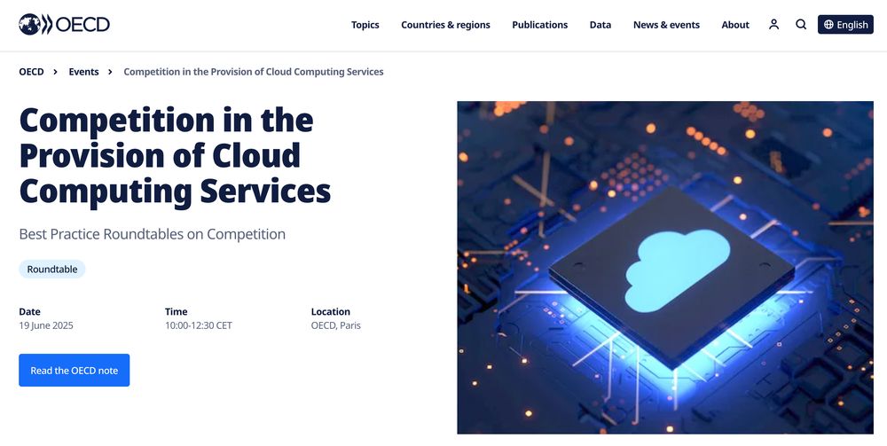This screenshot has width=887, height=446.
Task: Open the Data menu item
Action: coord(600,25)
